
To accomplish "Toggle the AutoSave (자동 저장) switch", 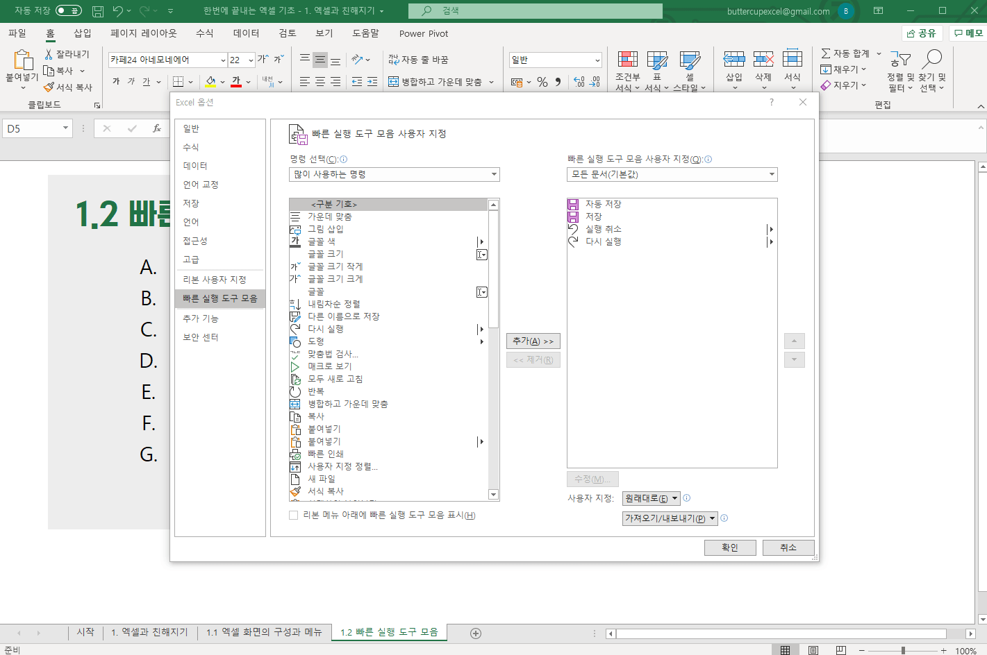I will point(68,10).
